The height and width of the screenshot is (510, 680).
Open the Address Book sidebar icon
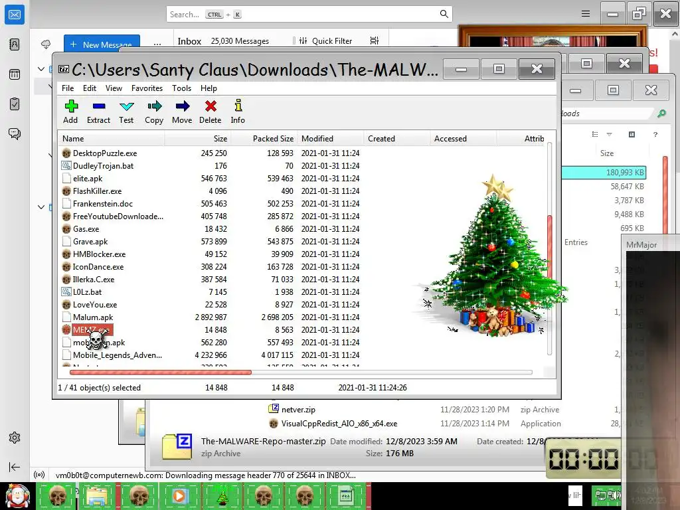(15, 44)
